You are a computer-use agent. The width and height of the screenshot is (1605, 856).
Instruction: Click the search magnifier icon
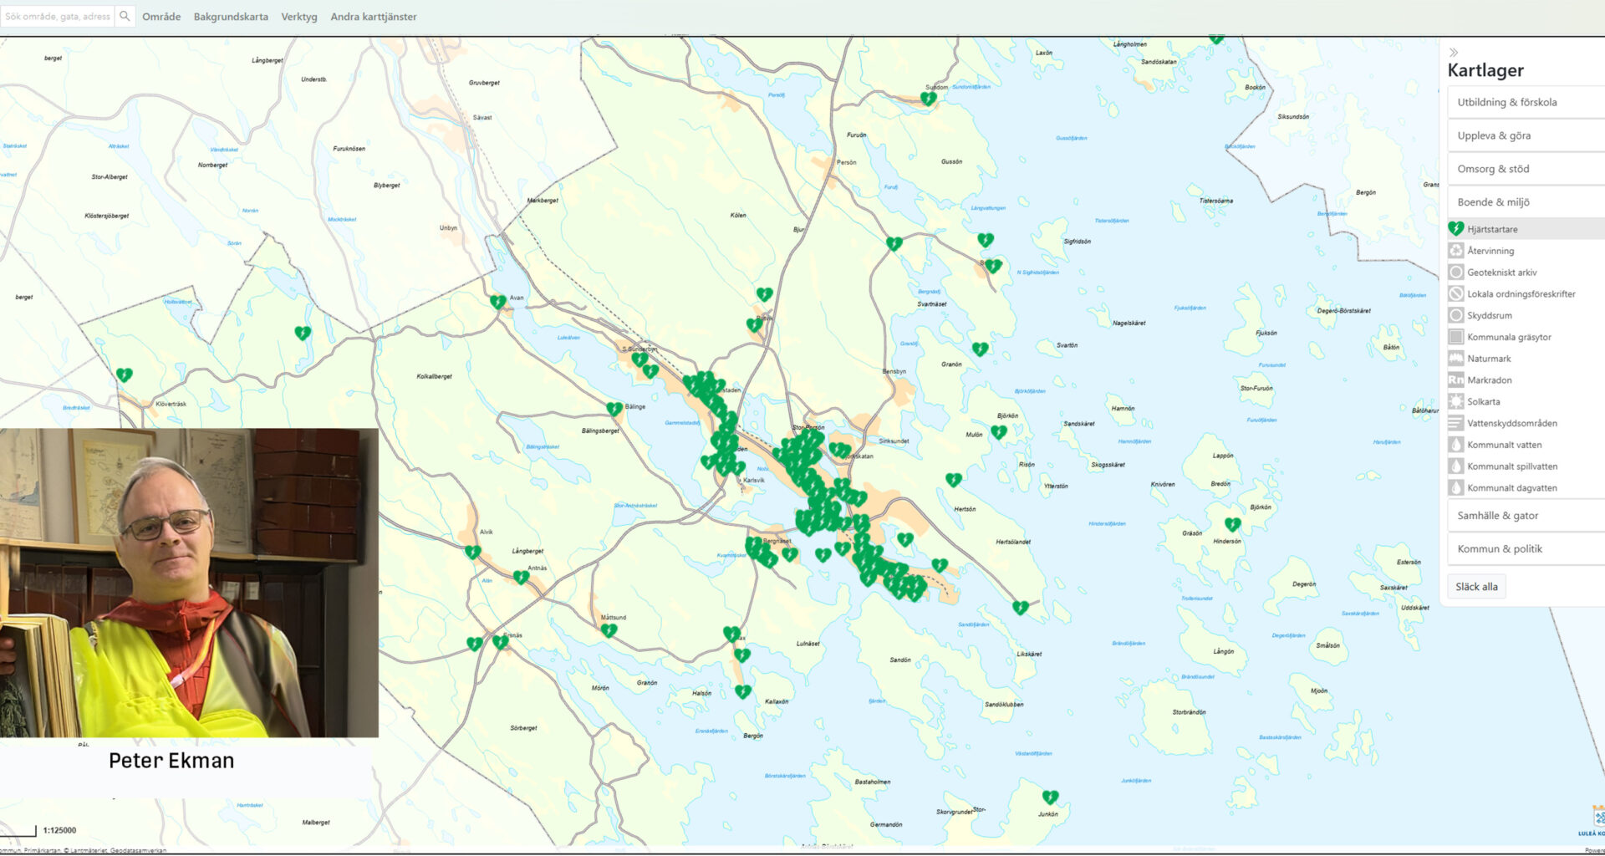tap(125, 15)
